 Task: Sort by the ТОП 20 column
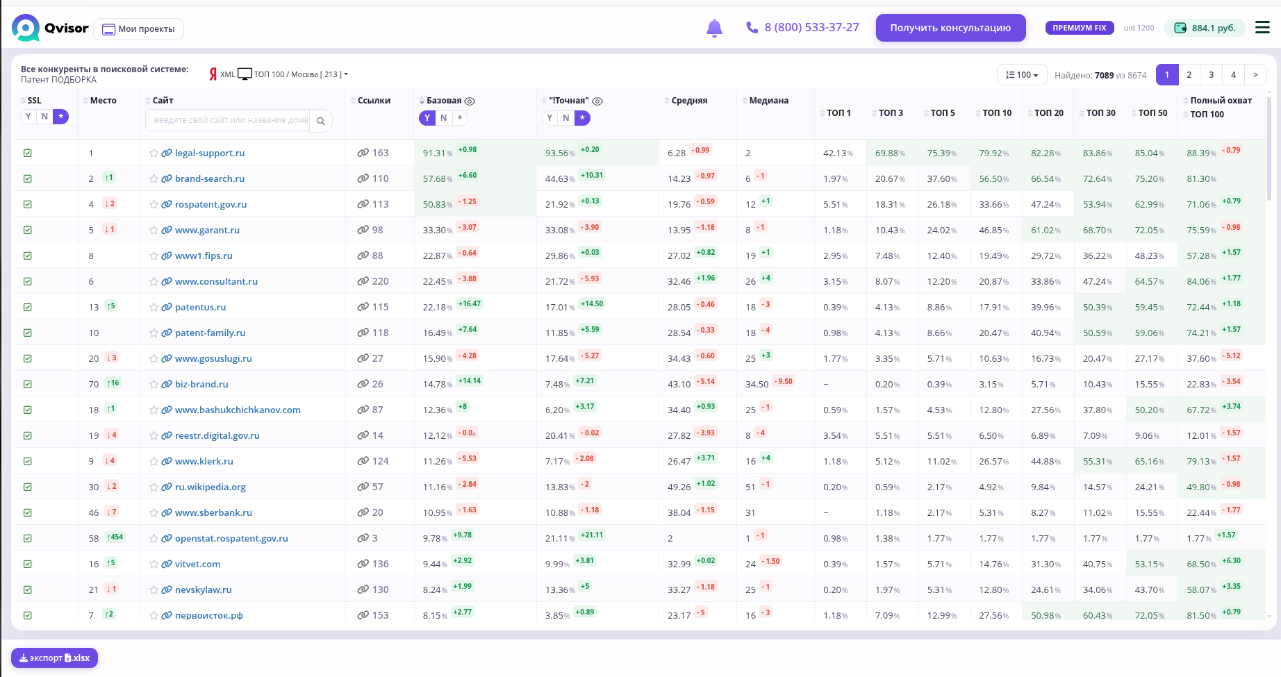pyautogui.click(x=1046, y=113)
